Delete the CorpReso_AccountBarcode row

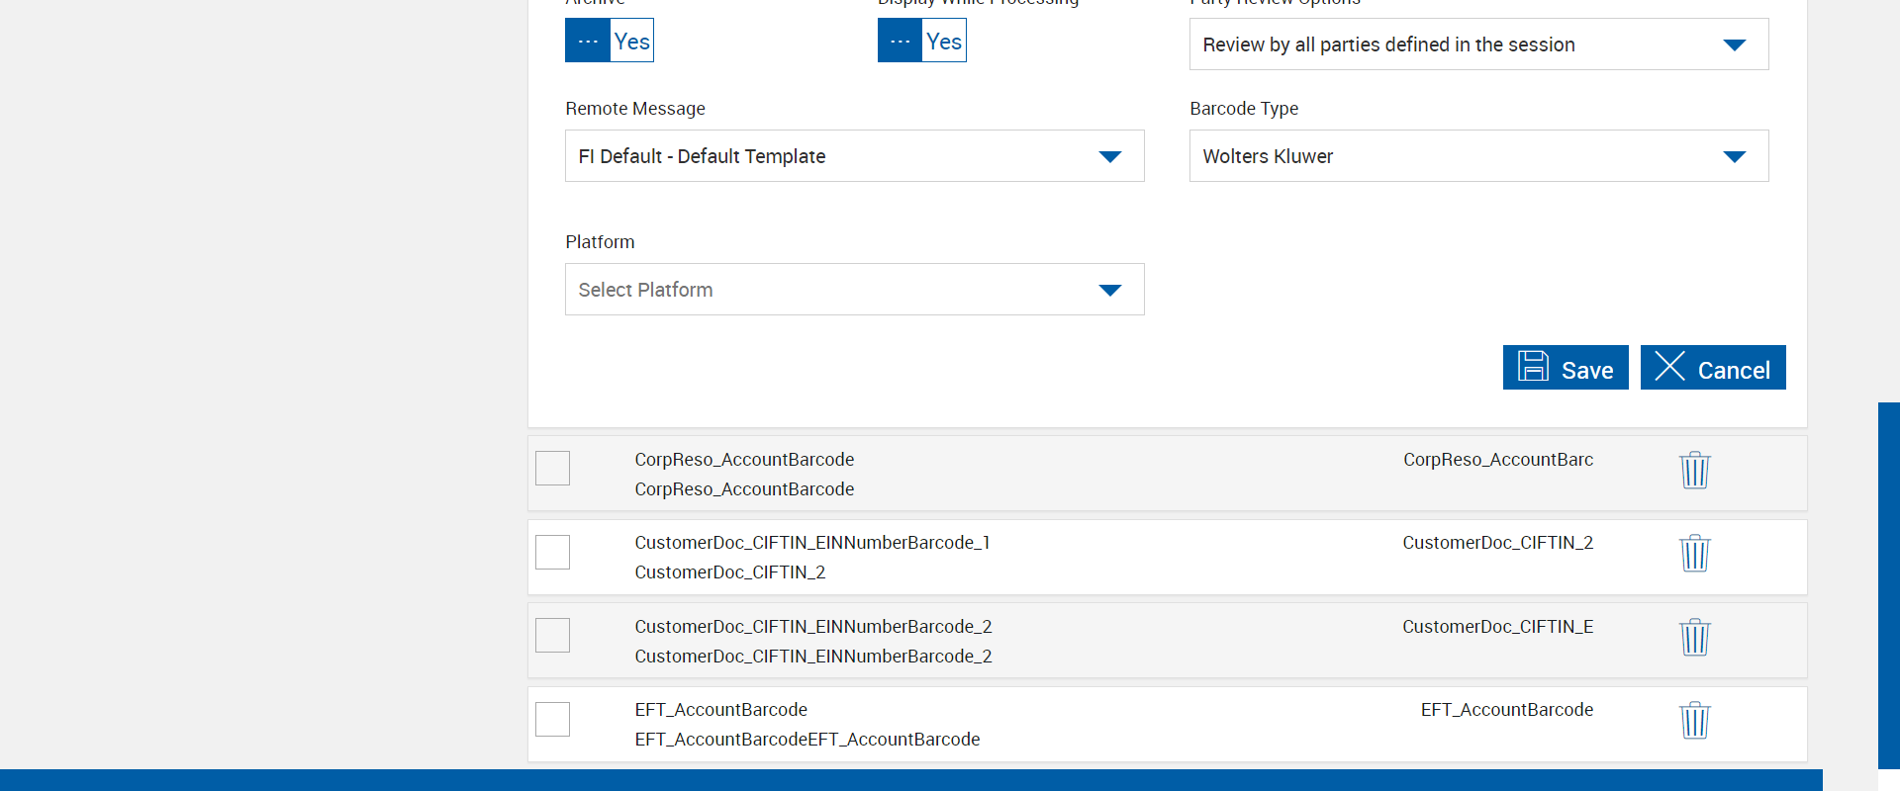point(1694,470)
